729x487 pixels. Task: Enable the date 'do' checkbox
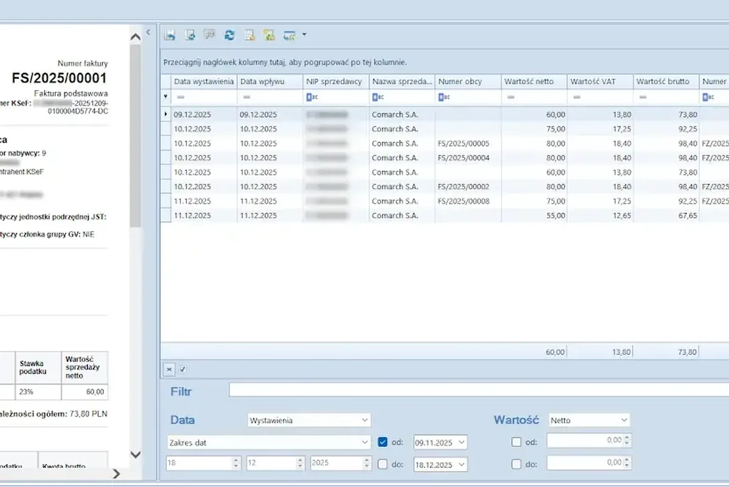[383, 465]
